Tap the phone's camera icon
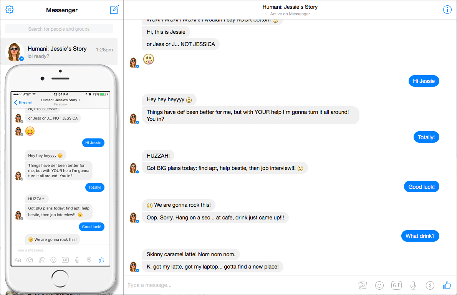The image size is (457, 295). tap(30, 260)
